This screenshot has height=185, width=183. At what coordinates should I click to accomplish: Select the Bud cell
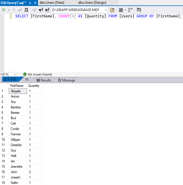tap(18, 118)
